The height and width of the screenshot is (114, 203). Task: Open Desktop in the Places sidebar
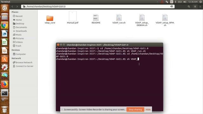[x=18, y=24]
